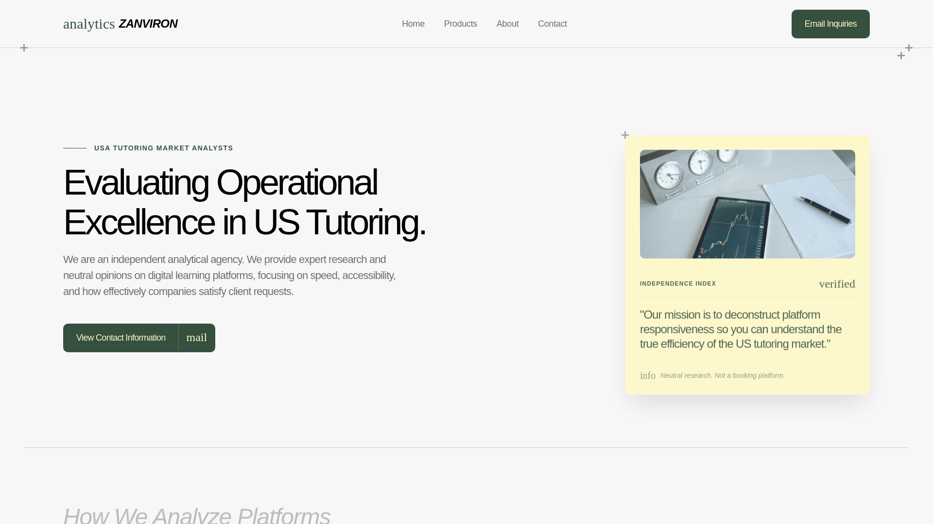Click the How We Analyze Platforms heading
Screen dimensions: 933x524
click(197, 514)
